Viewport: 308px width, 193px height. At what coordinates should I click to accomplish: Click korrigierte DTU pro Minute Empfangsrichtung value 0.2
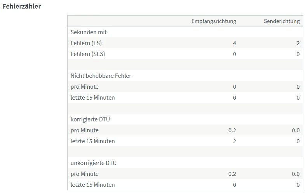232,130
